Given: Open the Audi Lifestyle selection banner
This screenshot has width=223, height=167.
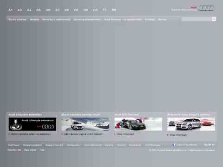Looking at the screenshot, I should click(33, 124).
